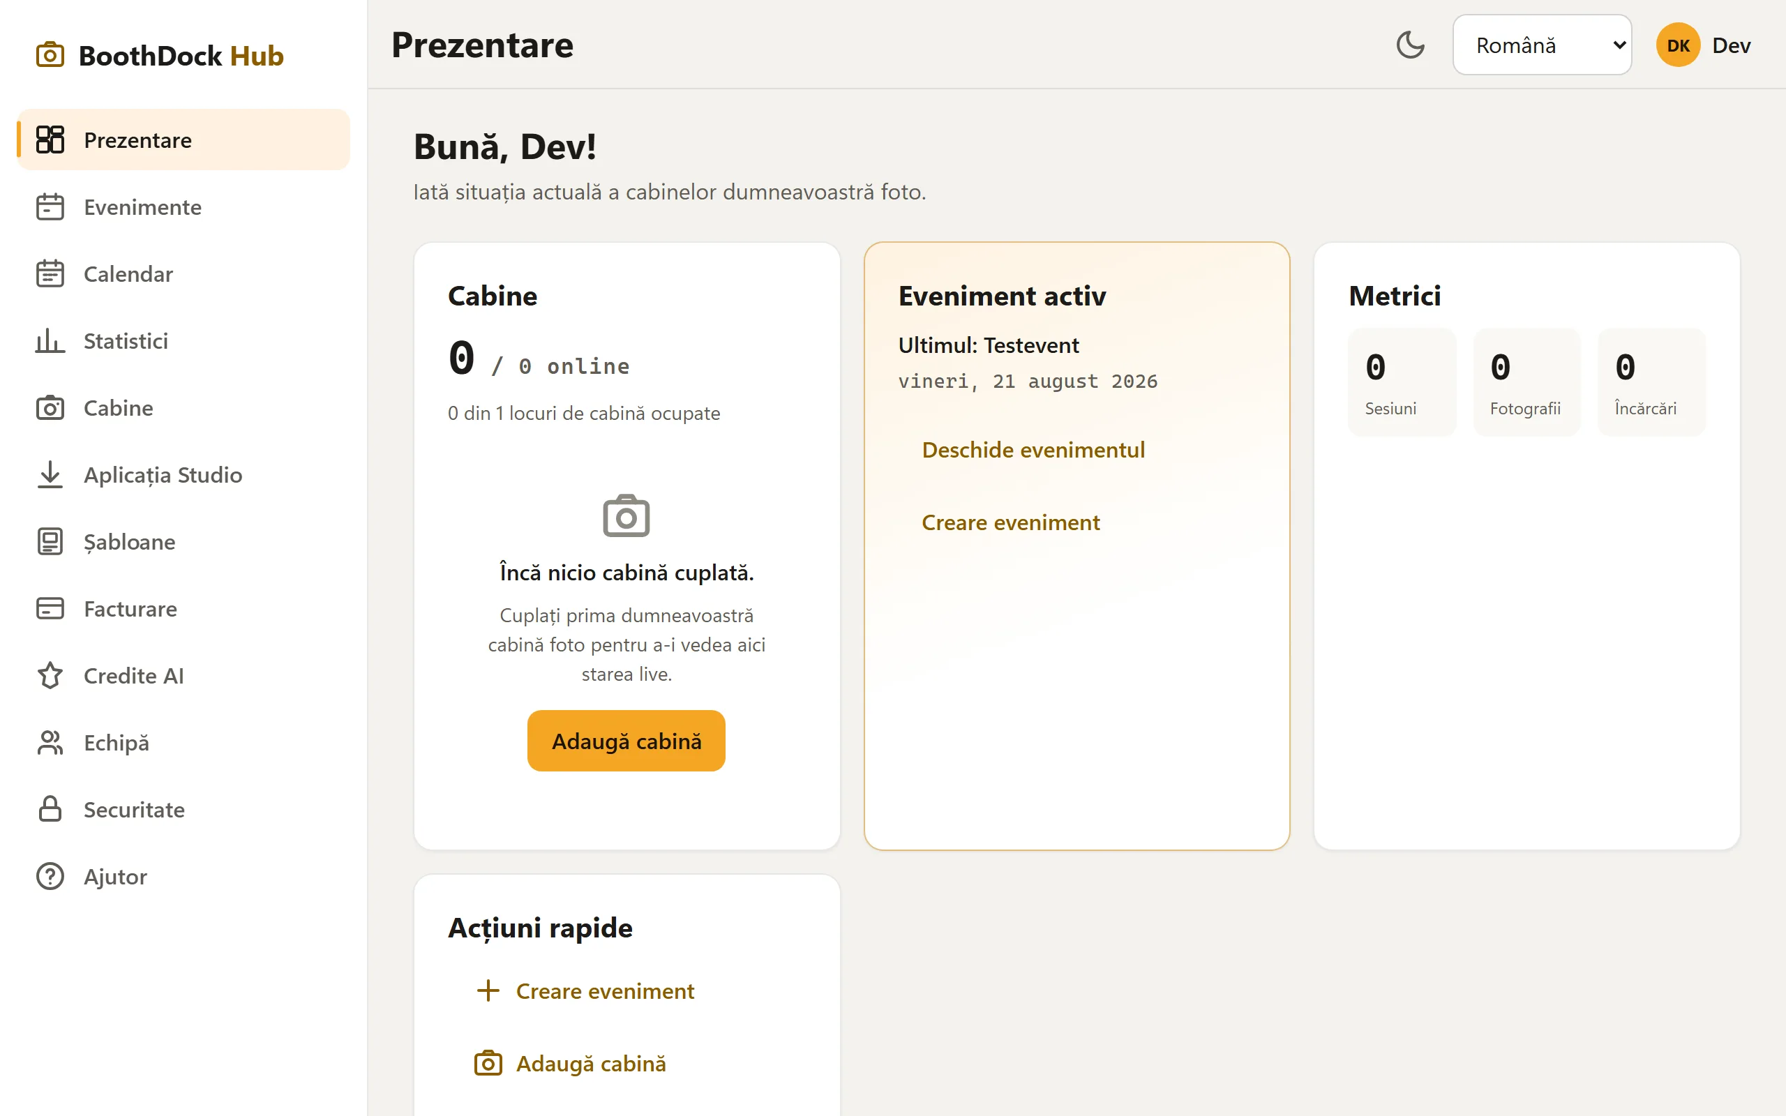This screenshot has height=1116, width=1786.
Task: Click the Credite AI star icon
Action: (50, 675)
